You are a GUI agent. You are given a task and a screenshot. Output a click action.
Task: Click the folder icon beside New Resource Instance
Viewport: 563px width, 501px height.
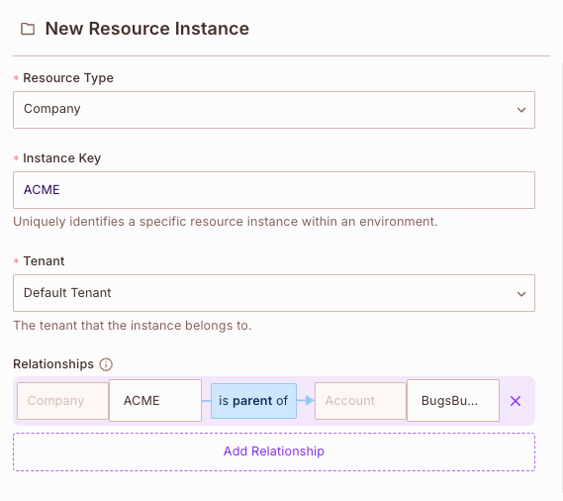28,29
